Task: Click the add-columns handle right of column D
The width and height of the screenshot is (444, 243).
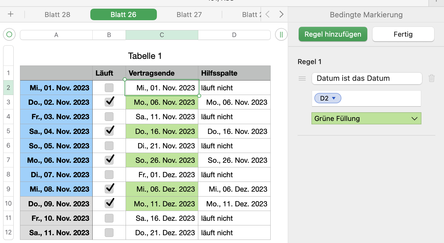Action: pos(281,35)
